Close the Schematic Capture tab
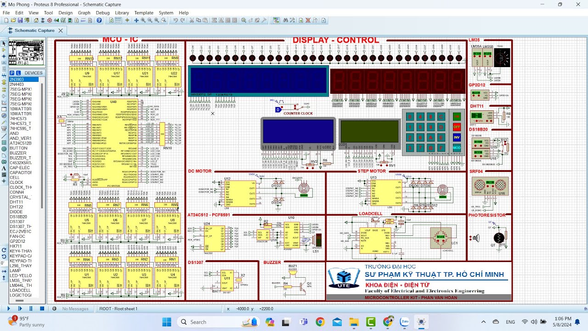The height and width of the screenshot is (331, 588). tap(60, 30)
